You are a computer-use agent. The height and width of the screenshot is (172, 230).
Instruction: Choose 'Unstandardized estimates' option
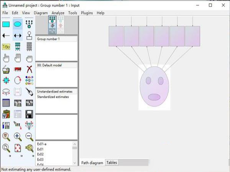click(x=56, y=91)
